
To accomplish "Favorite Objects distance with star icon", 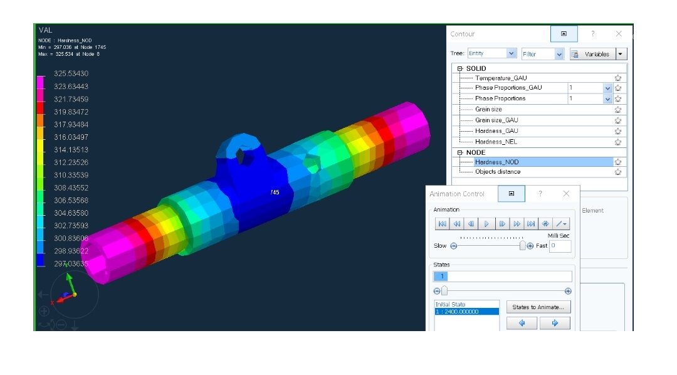I will pyautogui.click(x=618, y=172).
